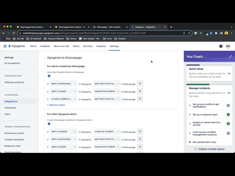
Task: Go to Who is on-call
Action: click(x=61, y=46)
